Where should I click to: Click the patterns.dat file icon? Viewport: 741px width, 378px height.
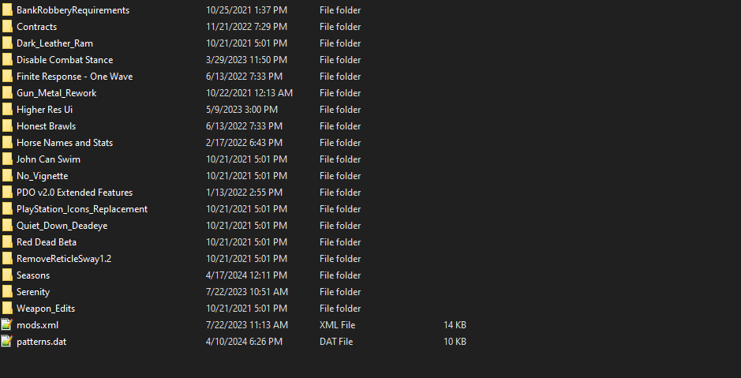pyautogui.click(x=7, y=342)
